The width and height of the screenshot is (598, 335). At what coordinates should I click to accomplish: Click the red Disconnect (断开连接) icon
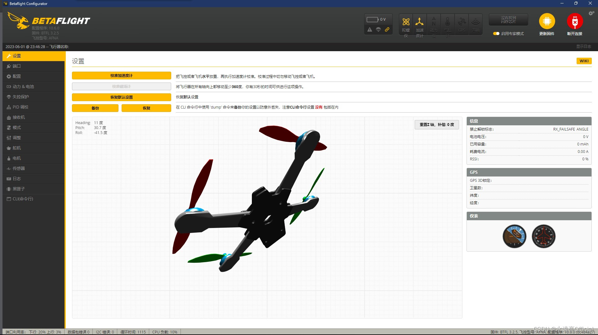pyautogui.click(x=575, y=21)
